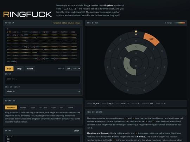Image resolution: width=190 pixels, height=142 pixels.
Task: Click the steps 21,636 readout
Action: [93, 103]
